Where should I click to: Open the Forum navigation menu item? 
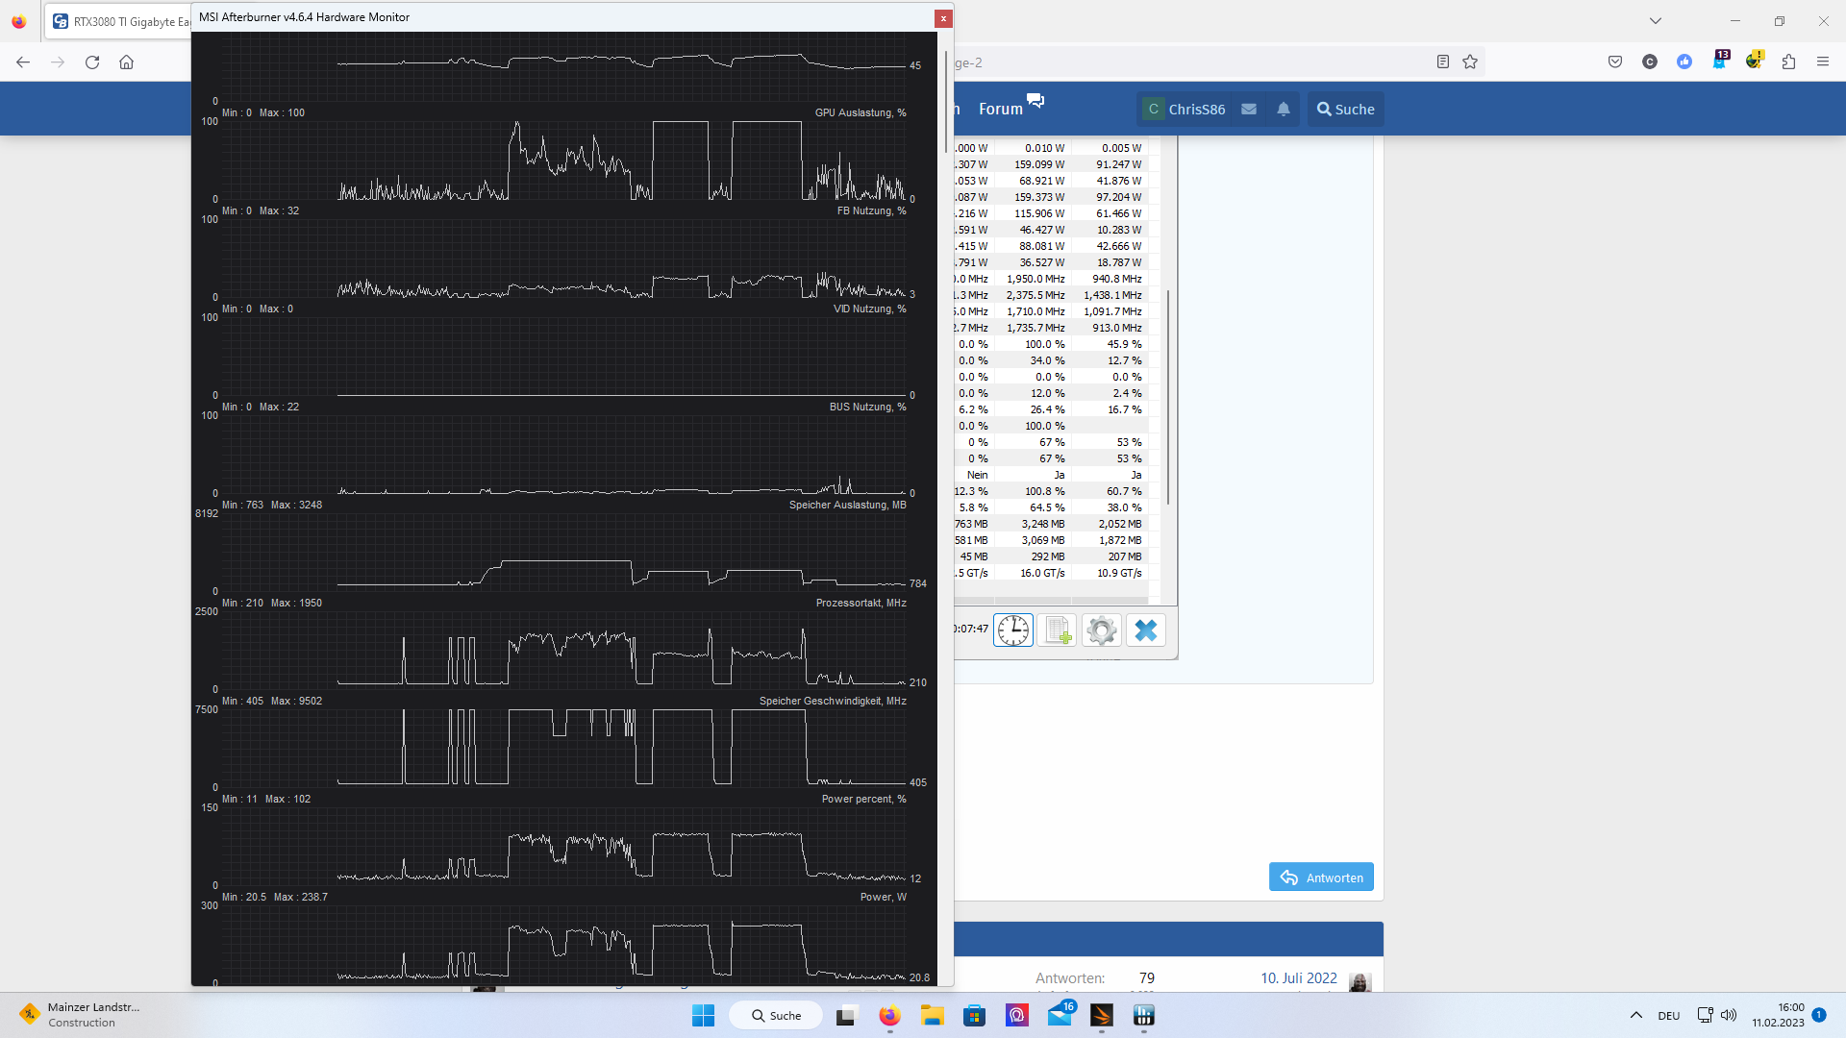[x=1001, y=110]
